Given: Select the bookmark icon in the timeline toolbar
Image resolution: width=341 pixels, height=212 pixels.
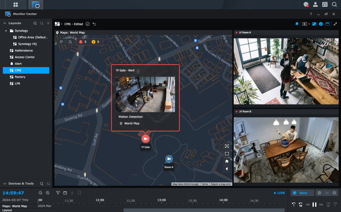Looking at the screenshot, I should coord(80,193).
